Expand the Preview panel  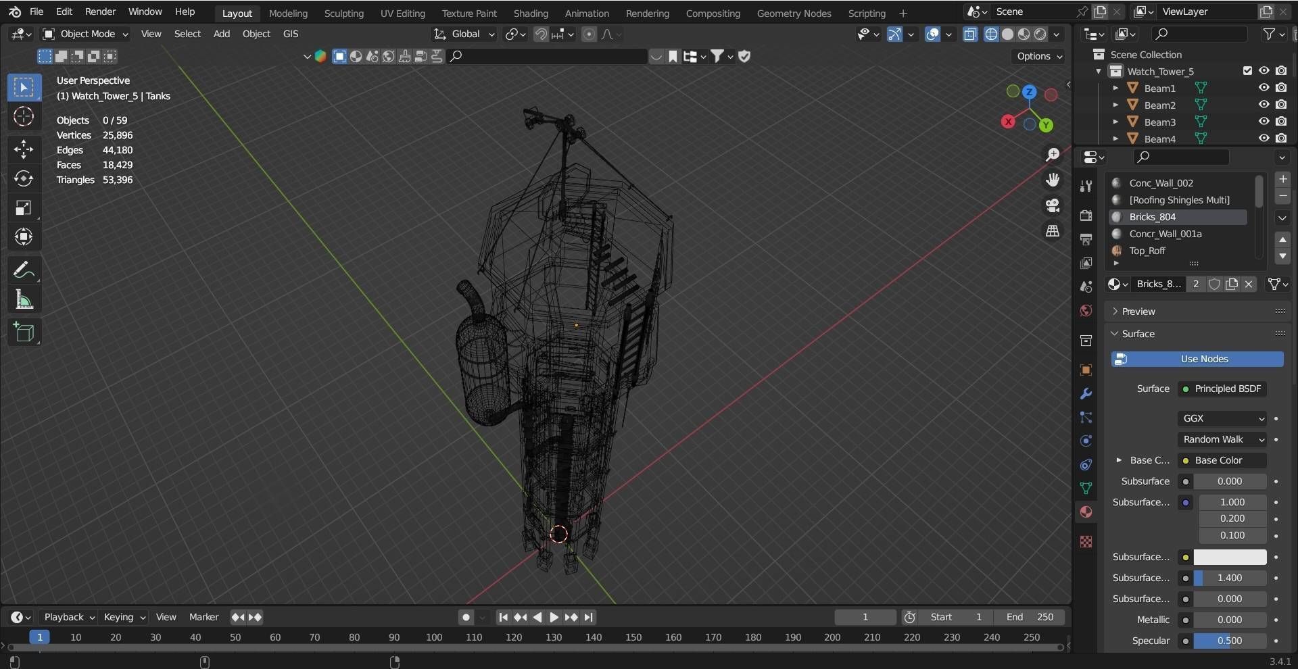tap(1138, 312)
